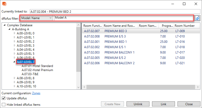
Task: Click the dRofus refresh filter icon
Action: click(197, 18)
